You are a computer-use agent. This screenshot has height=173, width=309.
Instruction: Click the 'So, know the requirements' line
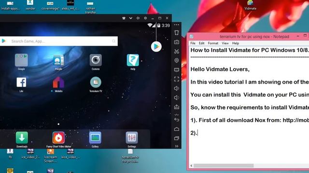point(250,108)
